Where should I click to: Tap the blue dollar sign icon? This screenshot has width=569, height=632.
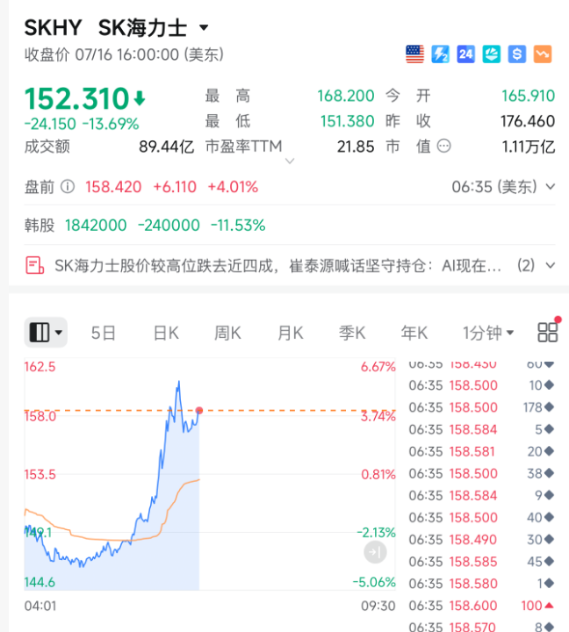517,54
